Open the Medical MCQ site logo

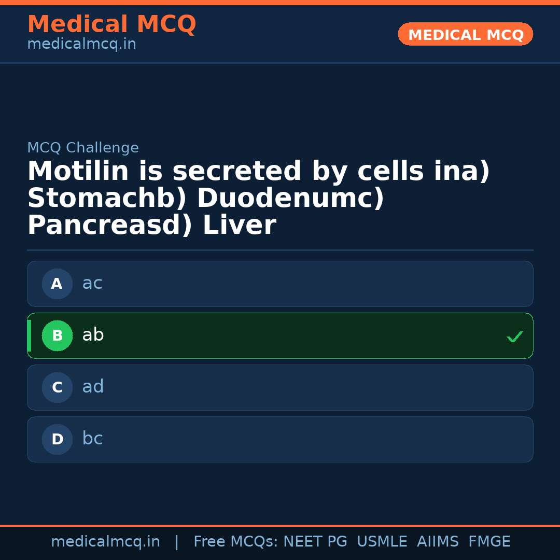pos(111,24)
